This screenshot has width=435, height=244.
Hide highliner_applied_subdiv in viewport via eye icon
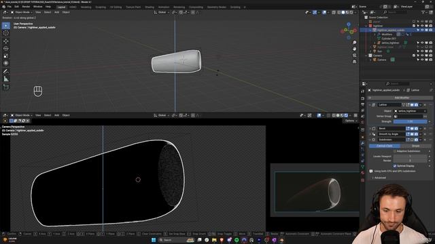422,30
